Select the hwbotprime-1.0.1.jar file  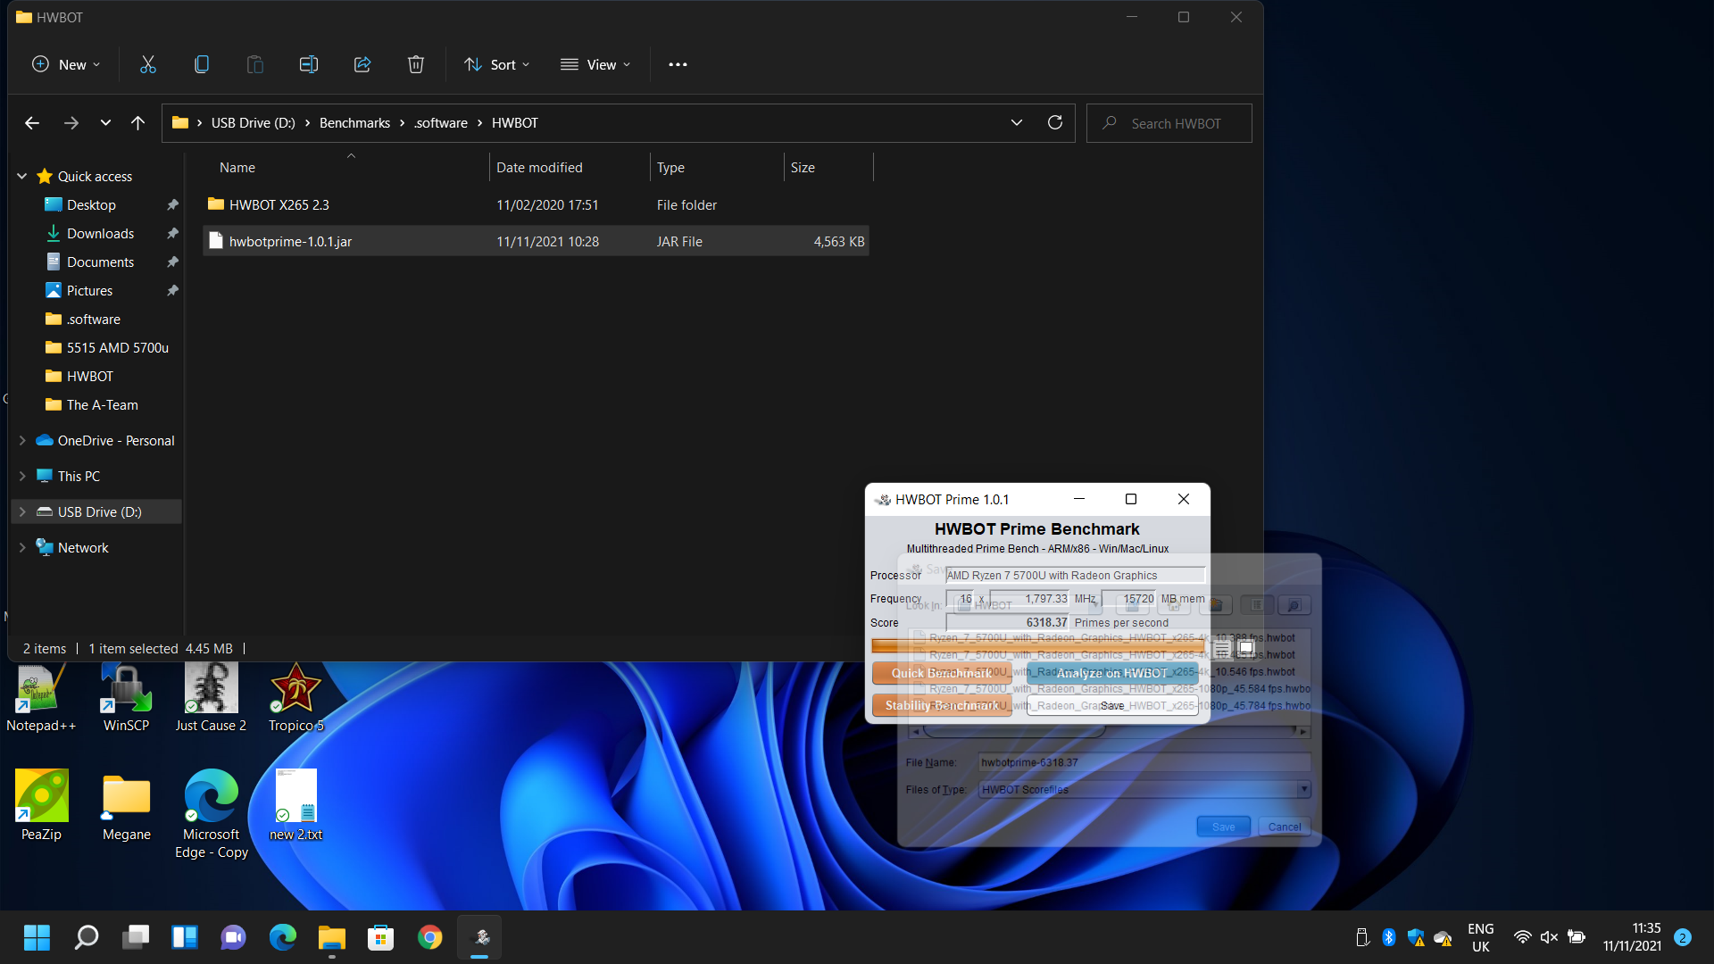tap(536, 242)
